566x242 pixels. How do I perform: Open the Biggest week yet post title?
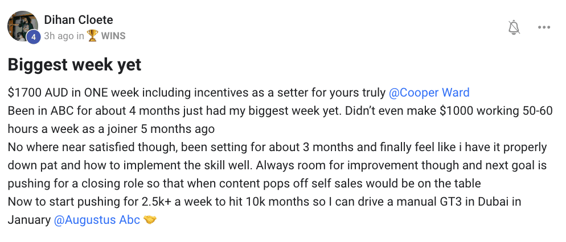[75, 65]
